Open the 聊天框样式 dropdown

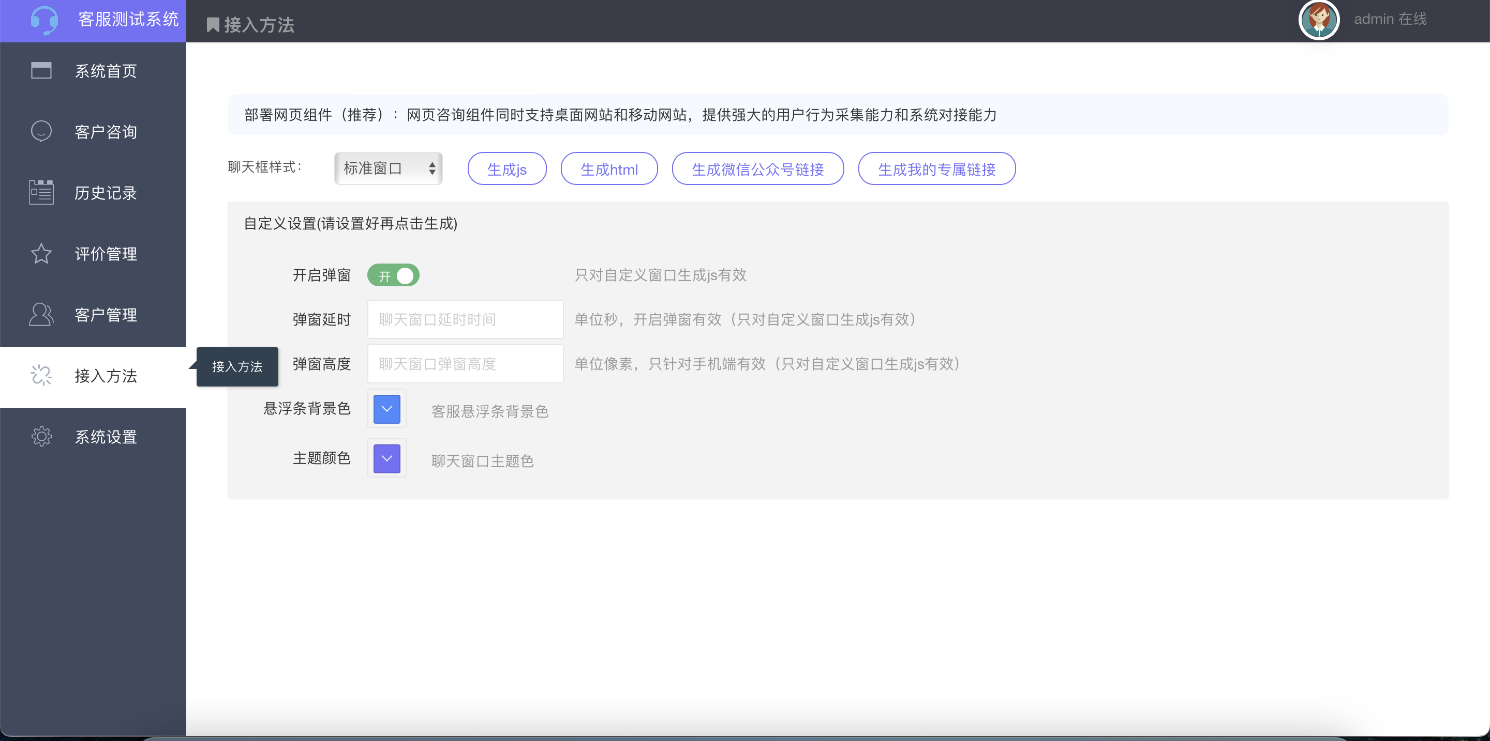[388, 168]
